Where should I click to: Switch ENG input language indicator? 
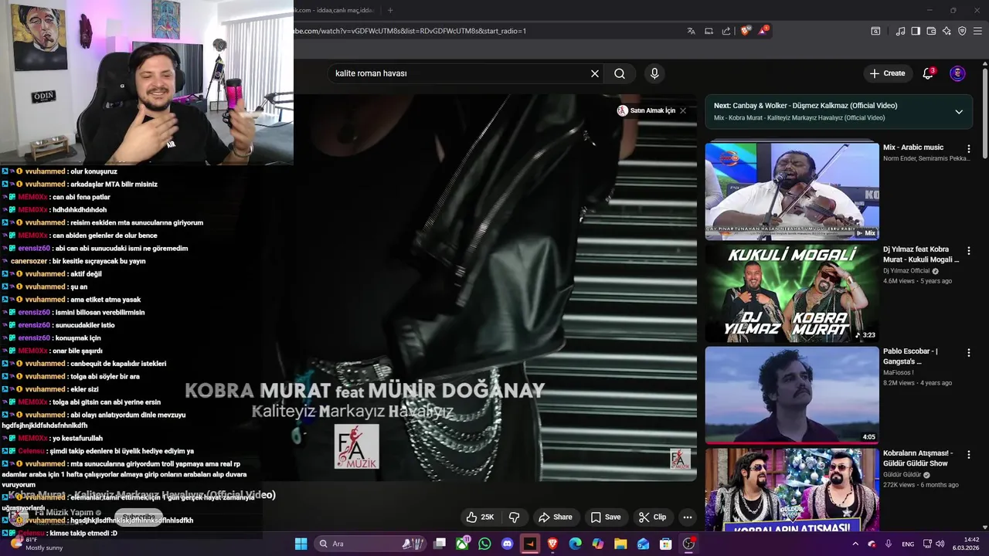click(x=908, y=544)
